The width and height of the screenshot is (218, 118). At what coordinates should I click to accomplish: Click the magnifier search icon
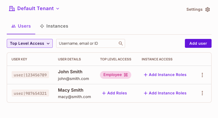(120, 43)
